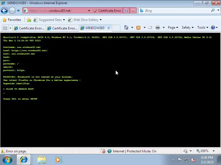
Task: Click the status bar security lock icon
Action: click(185, 151)
